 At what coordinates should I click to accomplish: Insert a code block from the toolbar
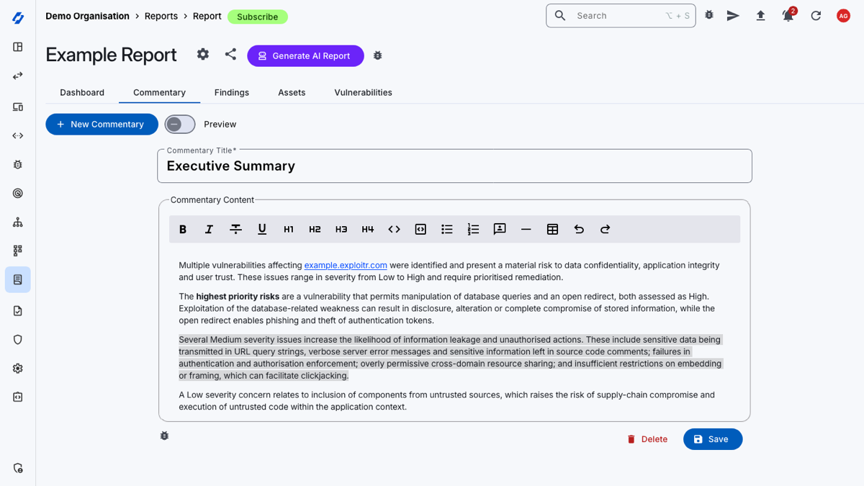420,229
